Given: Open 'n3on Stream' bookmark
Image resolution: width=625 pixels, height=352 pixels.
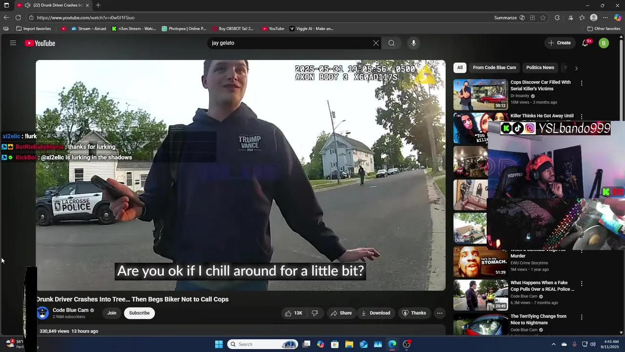Looking at the screenshot, I should point(134,29).
